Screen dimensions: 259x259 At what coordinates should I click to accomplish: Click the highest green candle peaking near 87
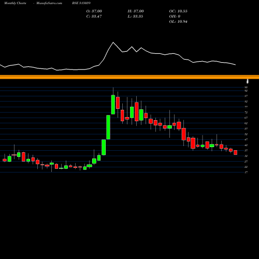[x=113, y=105]
